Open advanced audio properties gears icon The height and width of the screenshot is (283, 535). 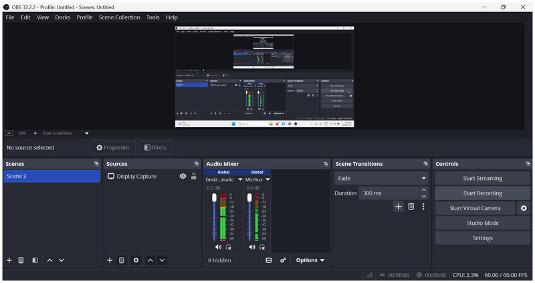[283, 260]
